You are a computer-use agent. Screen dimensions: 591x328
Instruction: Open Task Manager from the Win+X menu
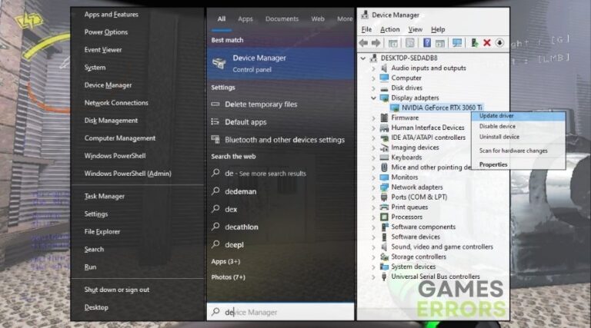[x=105, y=196]
